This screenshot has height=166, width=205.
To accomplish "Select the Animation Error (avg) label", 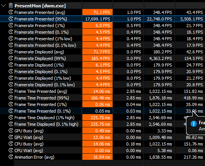I will click(x=34, y=157).
